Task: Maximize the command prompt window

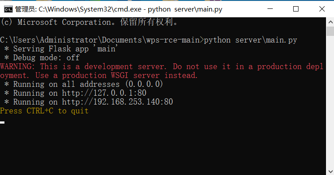Action: point(296,9)
